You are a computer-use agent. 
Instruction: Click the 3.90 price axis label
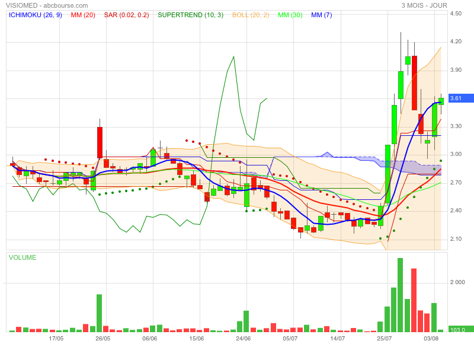point(456,70)
